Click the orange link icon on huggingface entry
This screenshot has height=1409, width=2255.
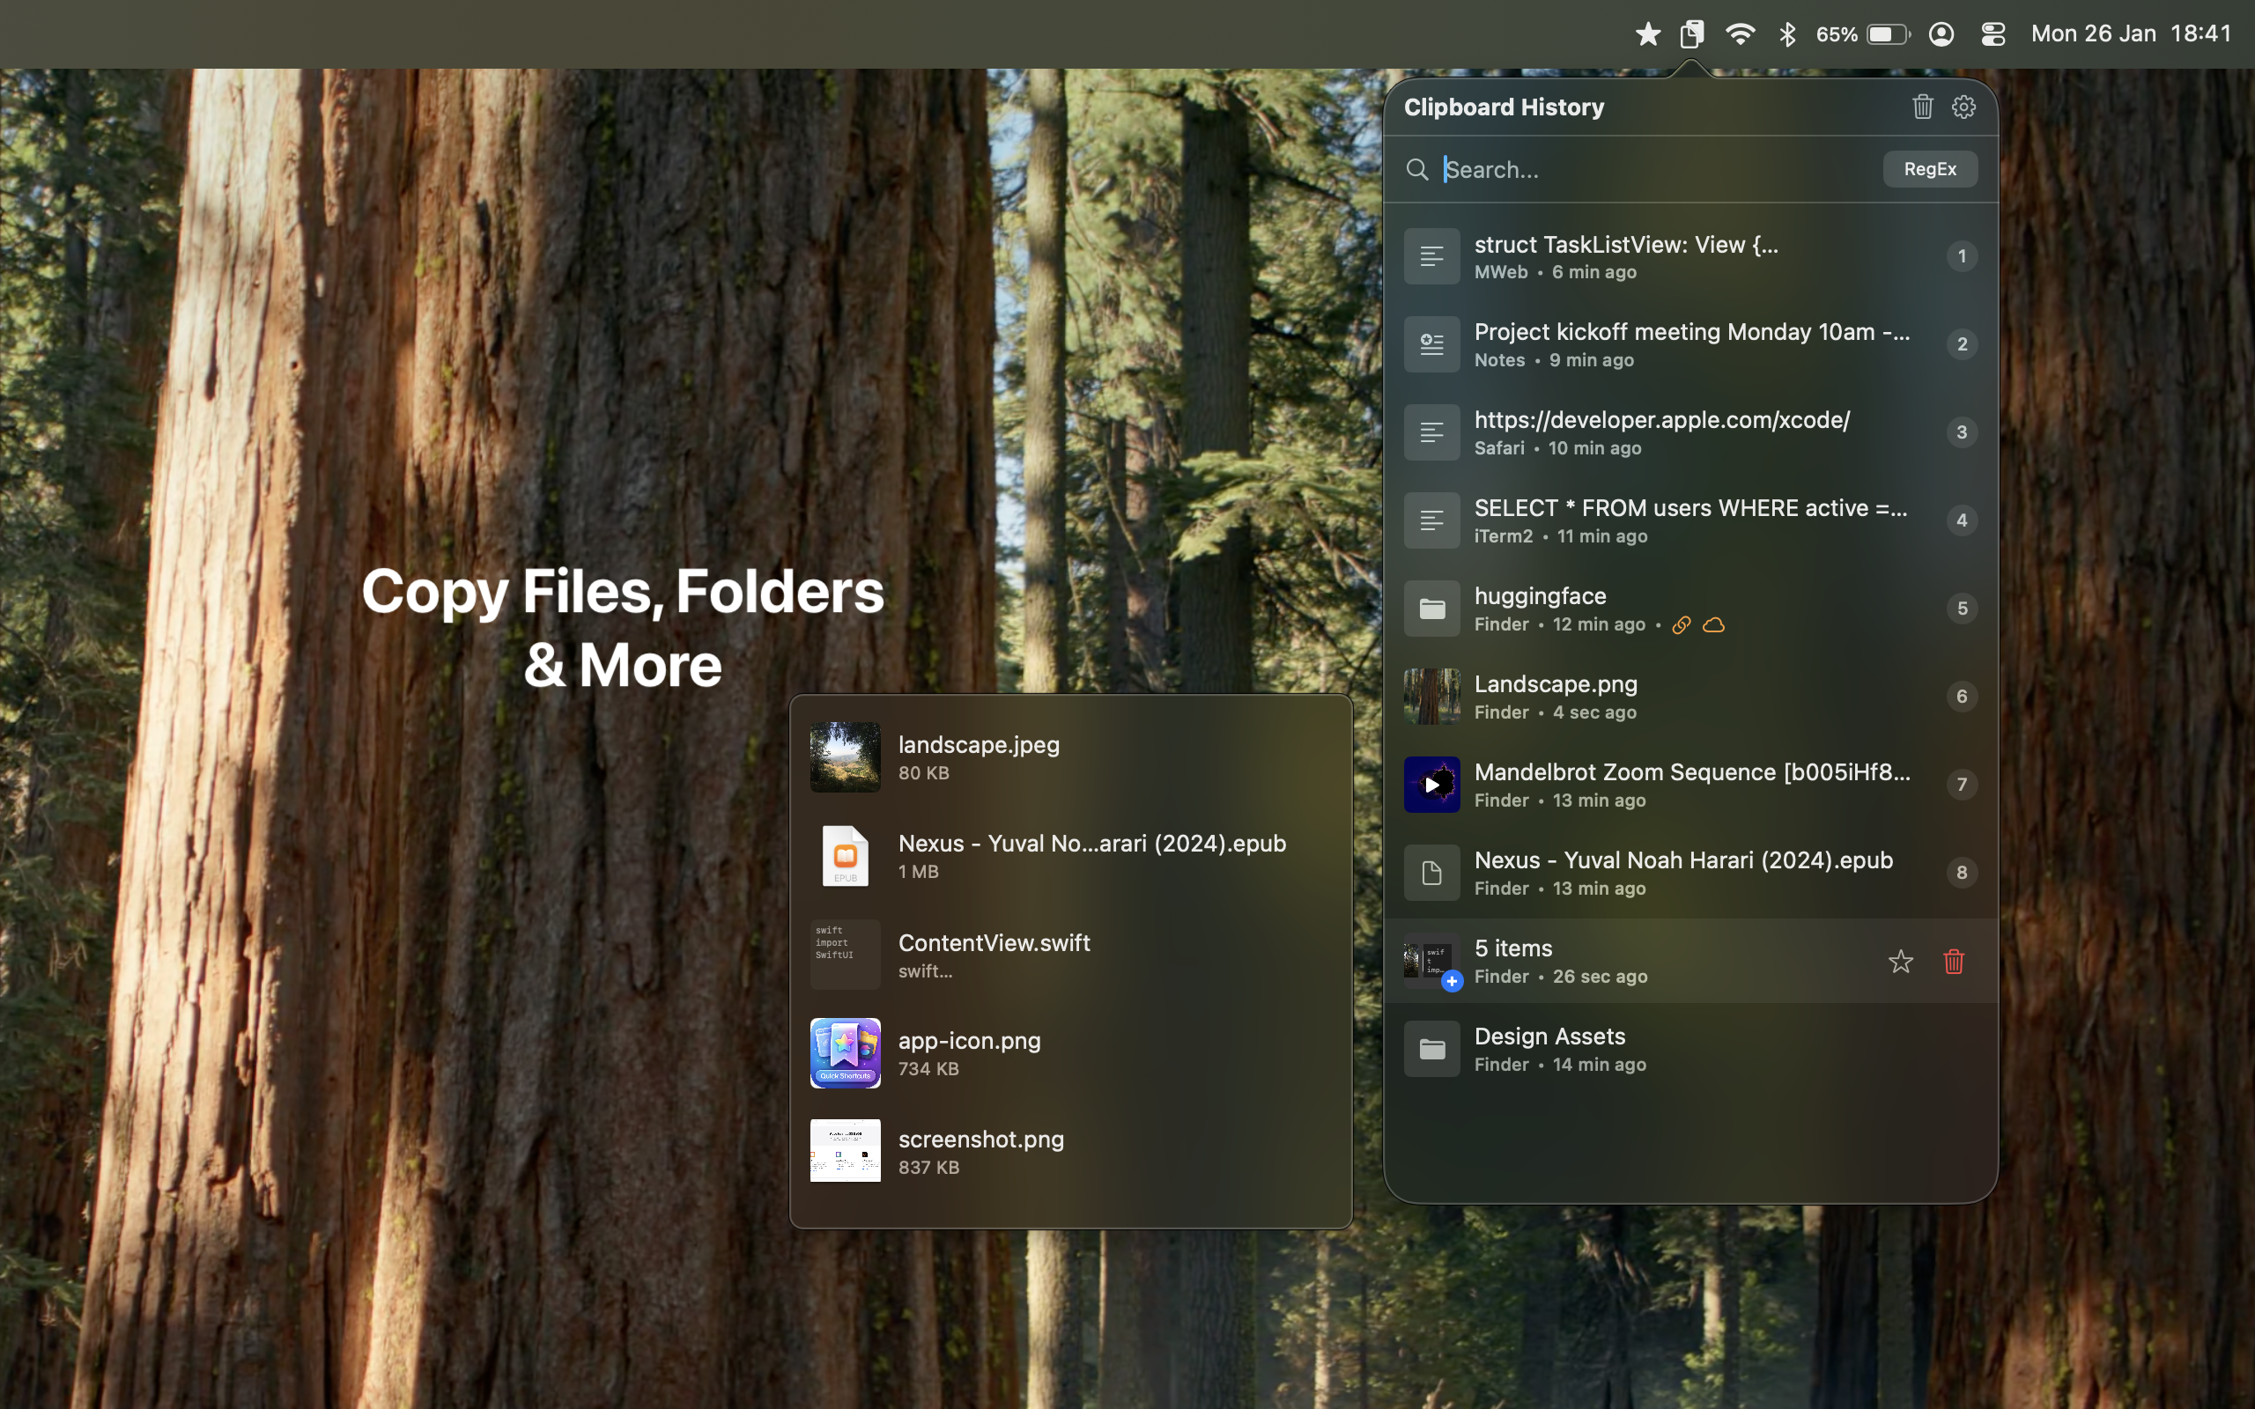[x=1681, y=624]
